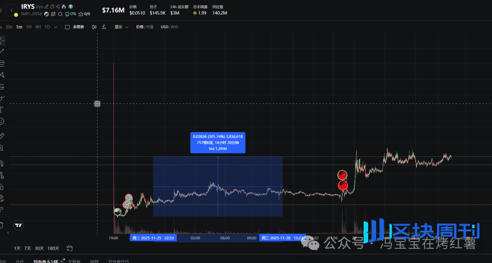Switch chart currency to BNB

click(x=175, y=27)
